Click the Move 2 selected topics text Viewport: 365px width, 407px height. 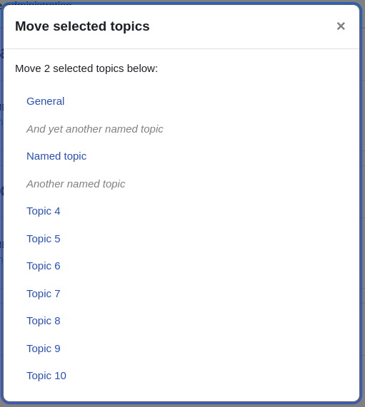(86, 68)
